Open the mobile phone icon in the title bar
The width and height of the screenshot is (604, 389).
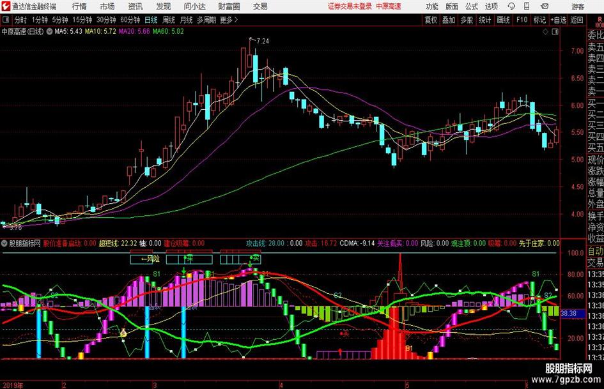527,6
